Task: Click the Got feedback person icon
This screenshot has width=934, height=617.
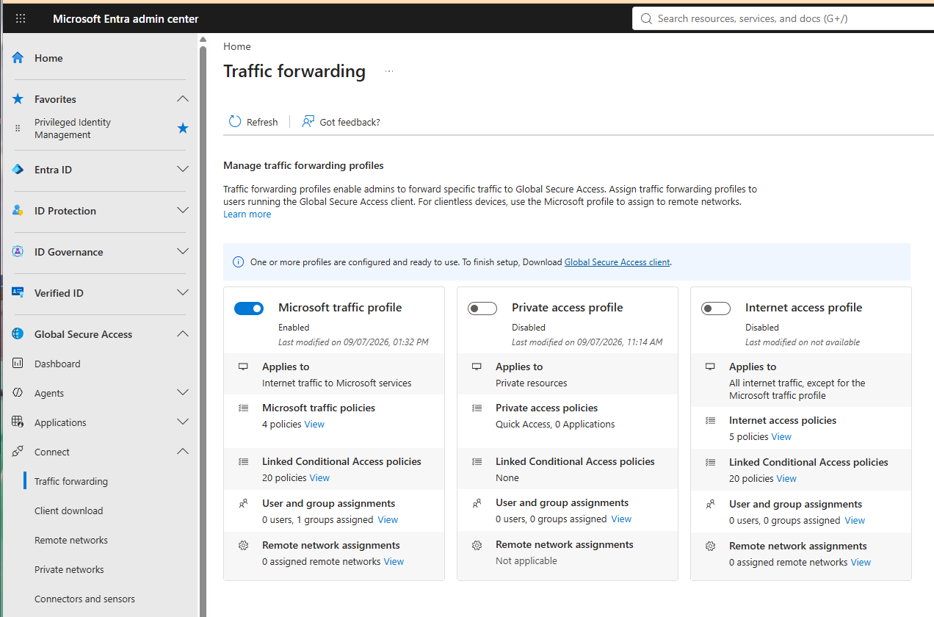Action: [x=308, y=121]
